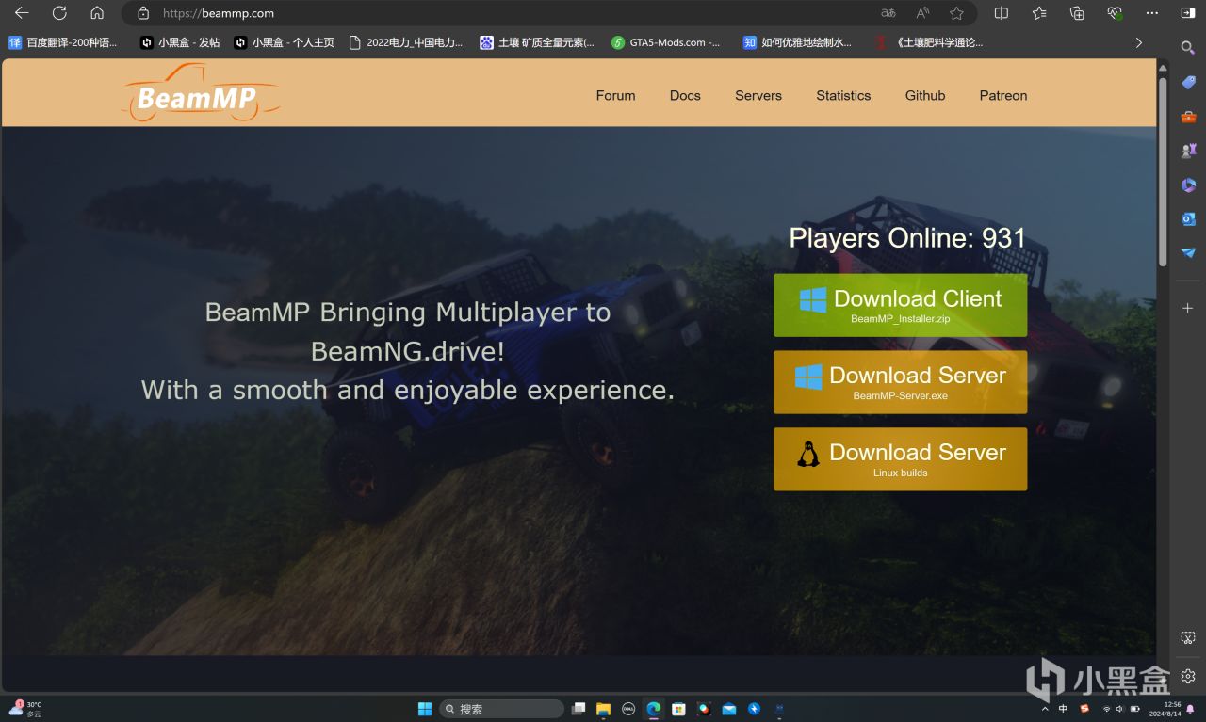Toggle the Edge sidebar panel button
The width and height of the screenshot is (1206, 722).
click(x=1189, y=13)
